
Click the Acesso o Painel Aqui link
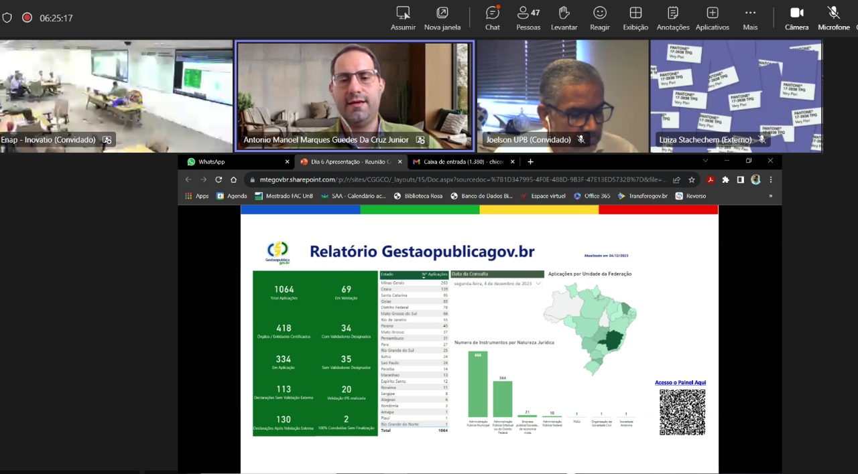tap(680, 383)
